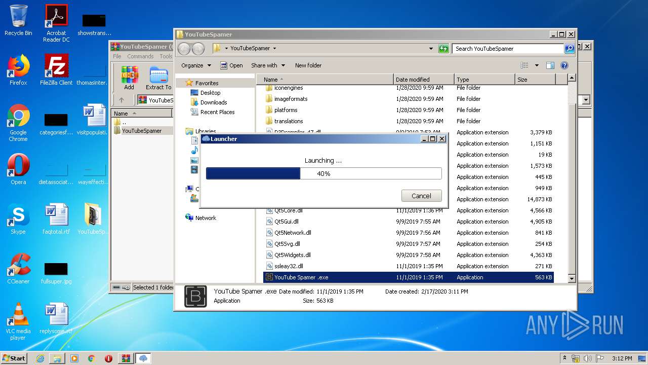Open WinRAR File menu
Viewport: 648px width, 365px height.
click(x=117, y=56)
